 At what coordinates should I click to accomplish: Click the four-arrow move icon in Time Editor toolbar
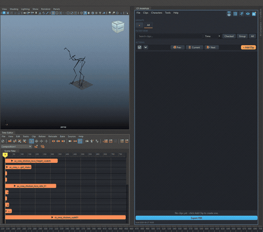click(x=37, y=141)
